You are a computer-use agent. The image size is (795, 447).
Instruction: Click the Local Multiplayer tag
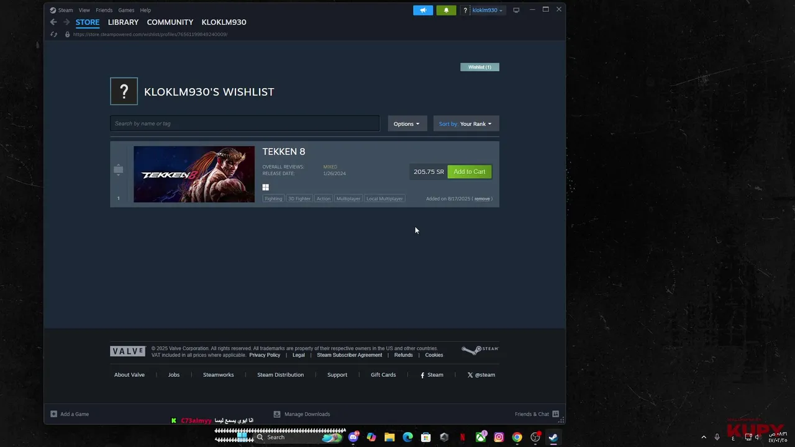[x=384, y=199]
